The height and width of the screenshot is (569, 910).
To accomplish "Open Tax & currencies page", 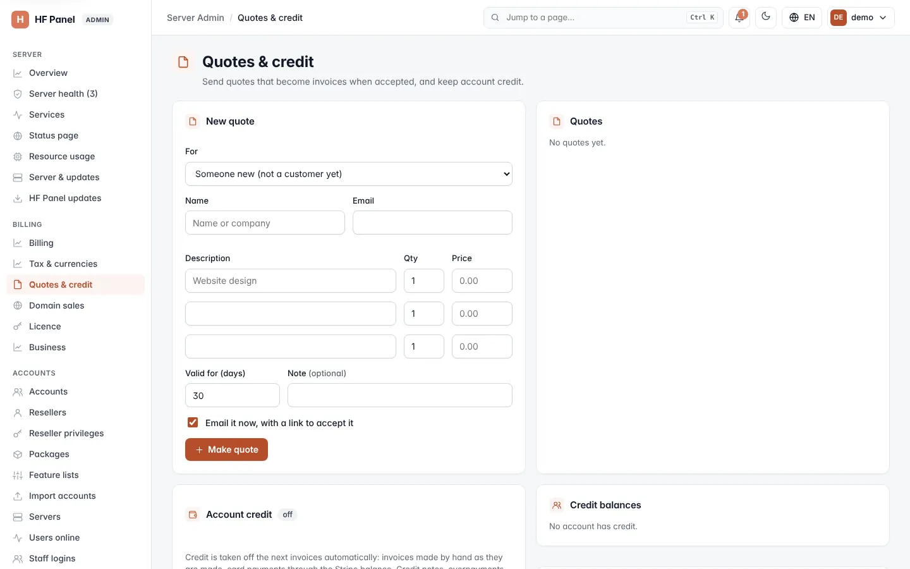I will tap(76, 264).
